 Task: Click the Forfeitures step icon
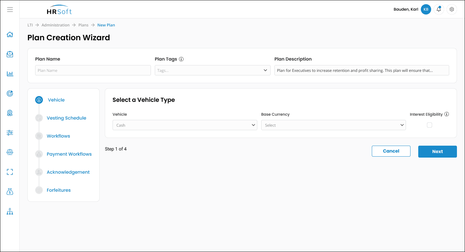tap(39, 190)
